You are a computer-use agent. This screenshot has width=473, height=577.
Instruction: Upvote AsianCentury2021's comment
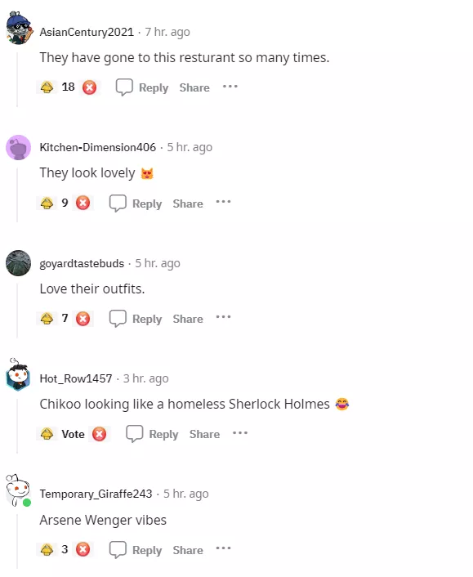pyautogui.click(x=47, y=87)
